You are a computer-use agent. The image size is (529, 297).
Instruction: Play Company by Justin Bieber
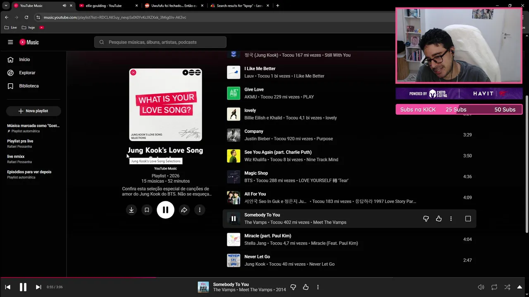click(x=234, y=135)
